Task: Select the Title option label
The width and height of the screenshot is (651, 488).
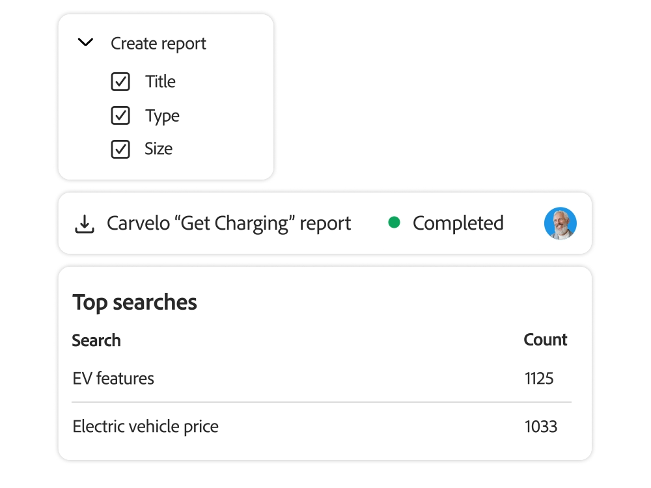Action: (160, 82)
